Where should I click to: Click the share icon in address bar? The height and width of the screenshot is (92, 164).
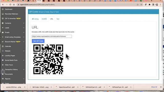138,5
